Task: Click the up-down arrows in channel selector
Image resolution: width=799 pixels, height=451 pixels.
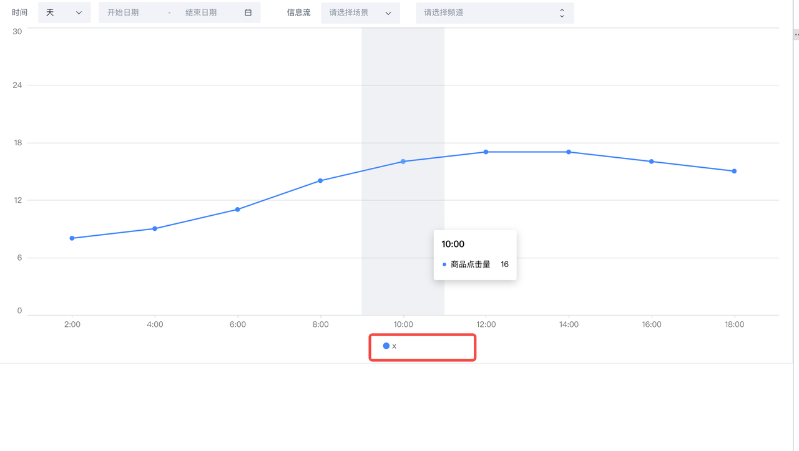Action: [562, 12]
